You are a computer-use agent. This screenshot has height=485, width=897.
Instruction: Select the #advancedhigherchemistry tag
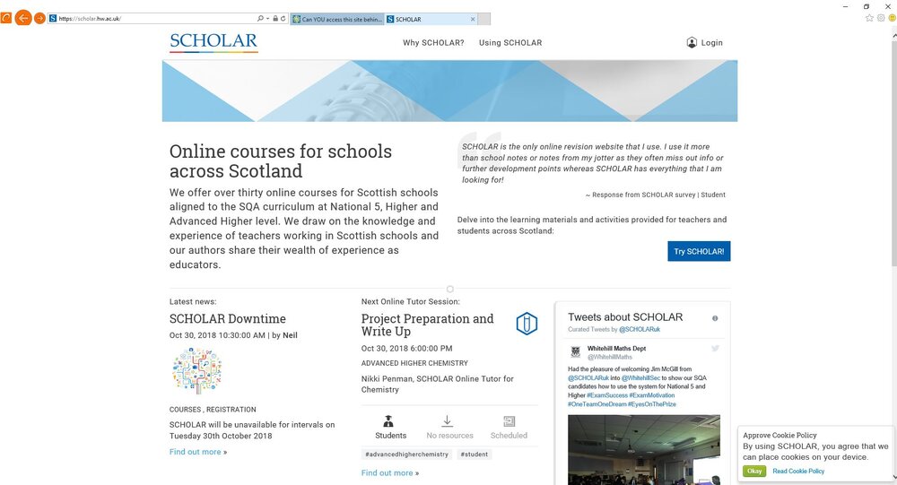click(x=406, y=455)
